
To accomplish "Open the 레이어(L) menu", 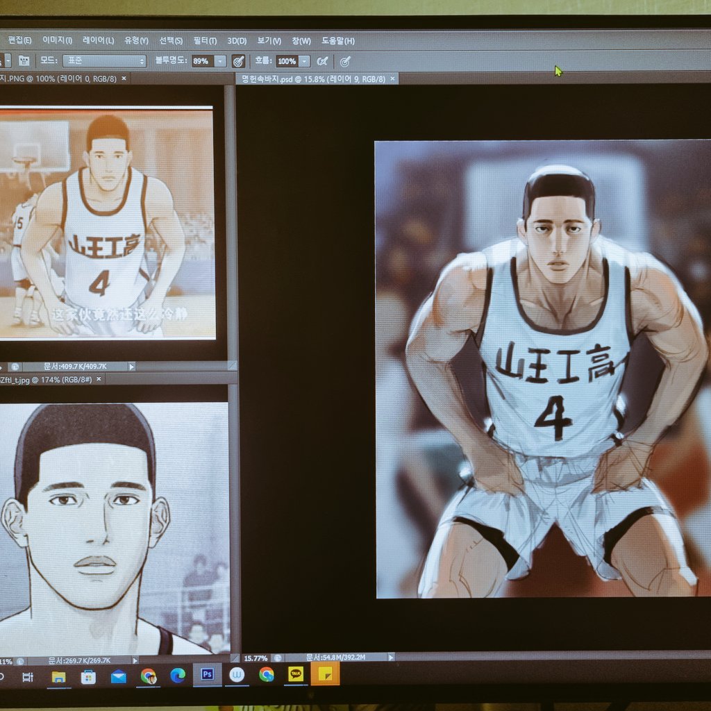I will tap(98, 40).
